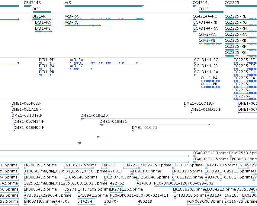Select the Ac3-PC protein label

pyautogui.click(x=76, y=66)
